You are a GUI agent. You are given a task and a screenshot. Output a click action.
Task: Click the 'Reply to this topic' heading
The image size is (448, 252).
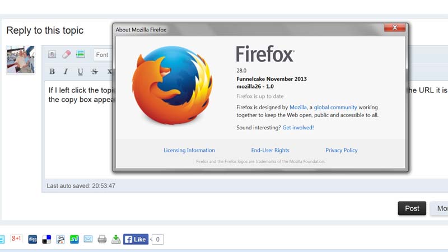(x=45, y=30)
